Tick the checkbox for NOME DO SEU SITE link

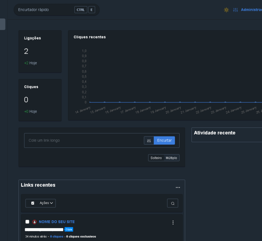coord(27,222)
